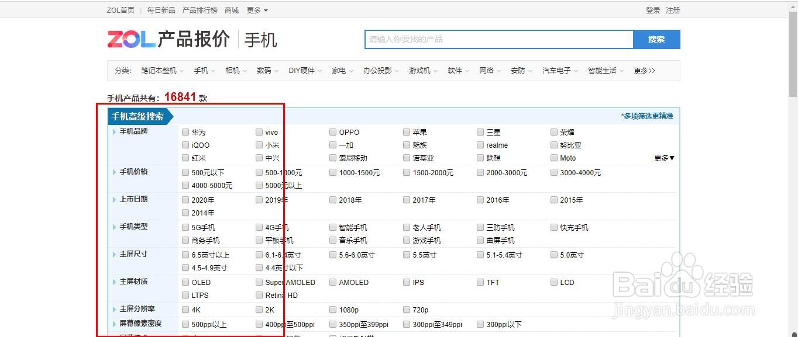
Task: Open the 产品排行榜 menu item
Action: click(199, 10)
